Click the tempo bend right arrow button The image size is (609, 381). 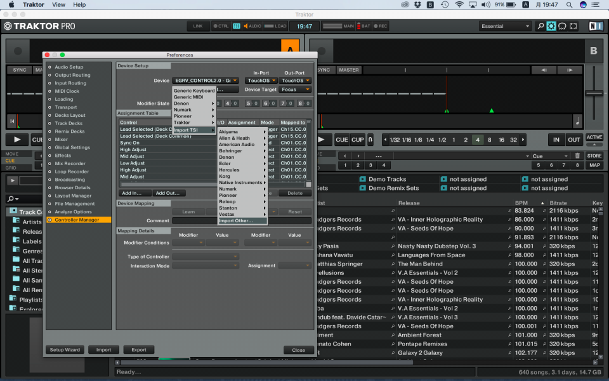point(570,70)
